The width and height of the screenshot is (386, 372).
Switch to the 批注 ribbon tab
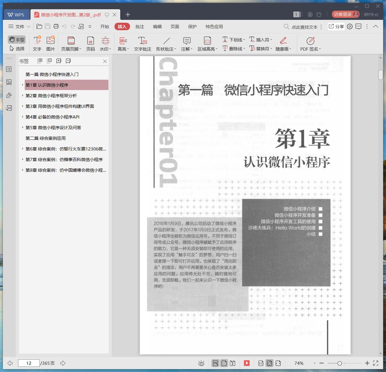[x=140, y=26]
